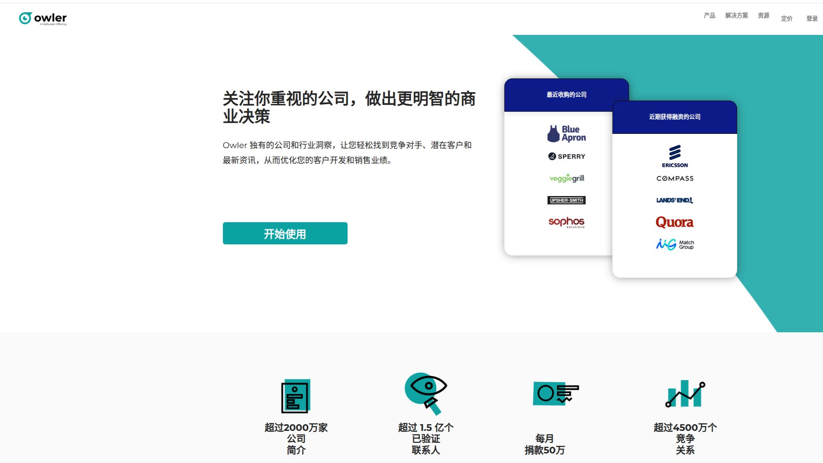The height and width of the screenshot is (463, 823).
Task: Select the Veggie Grill logo
Action: (567, 178)
